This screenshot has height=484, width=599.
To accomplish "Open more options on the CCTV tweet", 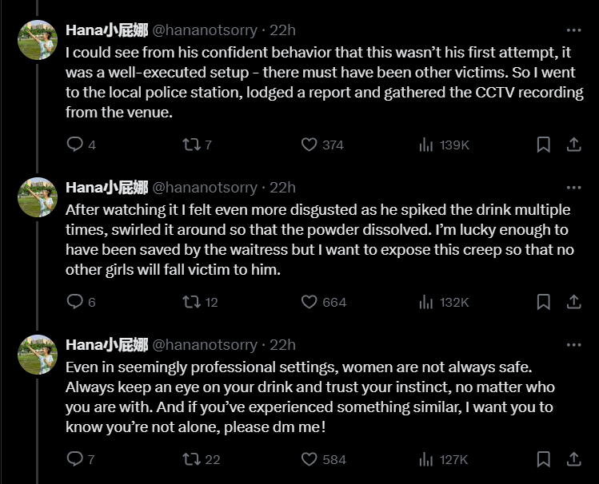I will [573, 30].
